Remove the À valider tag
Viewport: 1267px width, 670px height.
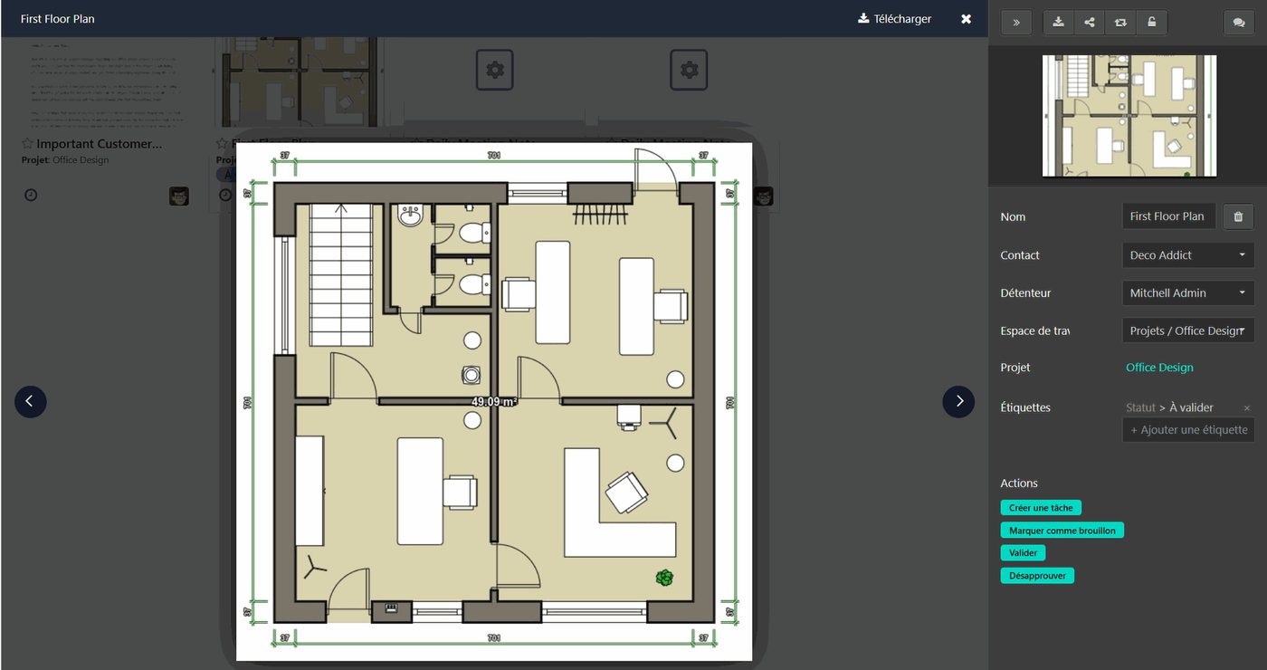[1246, 408]
